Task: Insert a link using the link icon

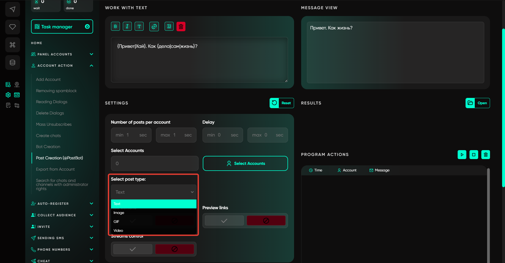Action: click(x=154, y=27)
